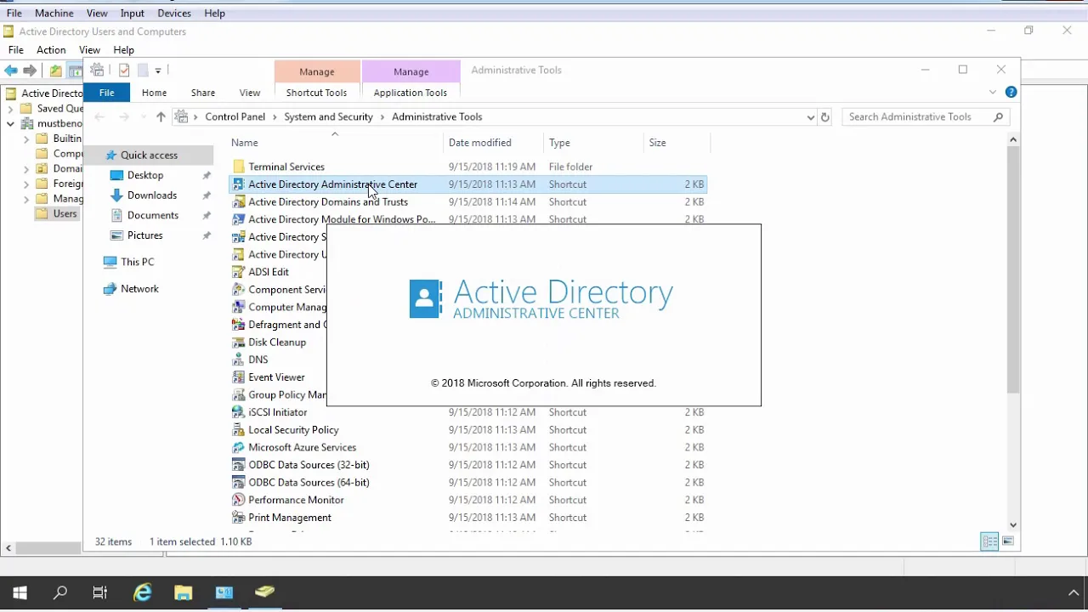Navigate to Control Panel breadcrumb
The image size is (1088, 612).
click(x=235, y=117)
